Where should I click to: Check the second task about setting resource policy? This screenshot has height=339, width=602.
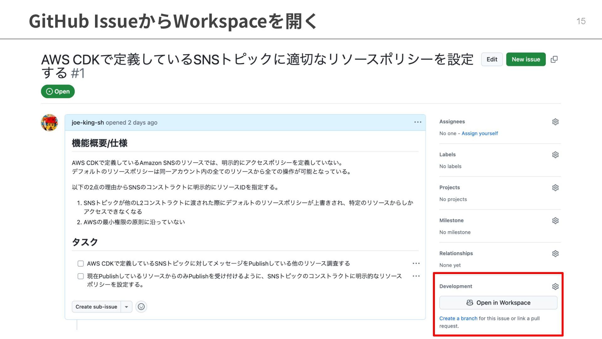pyautogui.click(x=81, y=276)
